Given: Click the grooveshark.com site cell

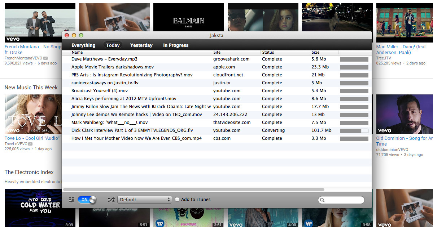Looking at the screenshot, I should tap(231, 59).
